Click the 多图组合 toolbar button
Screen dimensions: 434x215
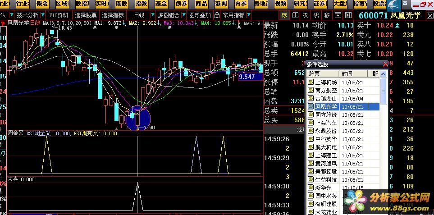point(169,15)
